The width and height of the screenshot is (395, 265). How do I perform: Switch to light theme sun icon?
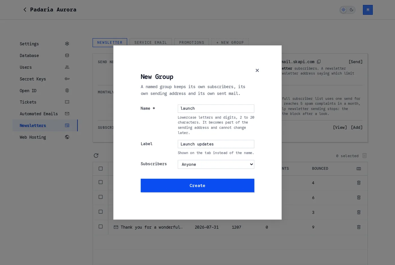click(343, 10)
